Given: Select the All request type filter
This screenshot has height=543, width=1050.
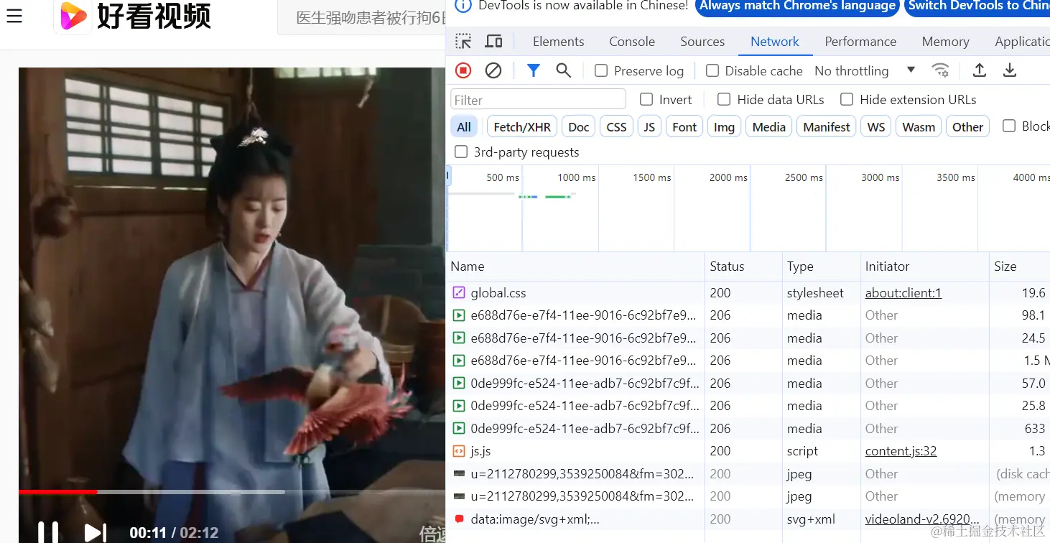Looking at the screenshot, I should click(464, 127).
